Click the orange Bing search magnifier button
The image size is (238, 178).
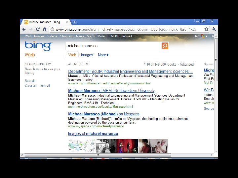tap(165, 46)
